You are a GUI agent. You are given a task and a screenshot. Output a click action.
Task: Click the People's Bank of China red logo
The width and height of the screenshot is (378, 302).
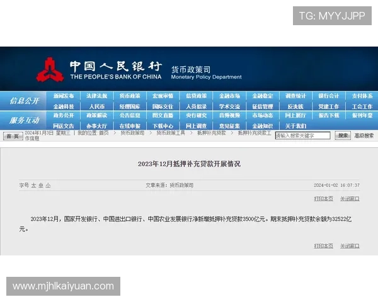[50, 70]
